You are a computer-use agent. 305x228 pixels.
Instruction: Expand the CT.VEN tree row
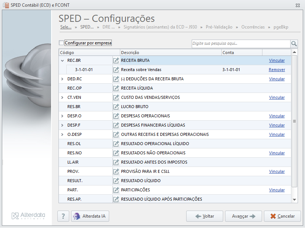pos(62,97)
